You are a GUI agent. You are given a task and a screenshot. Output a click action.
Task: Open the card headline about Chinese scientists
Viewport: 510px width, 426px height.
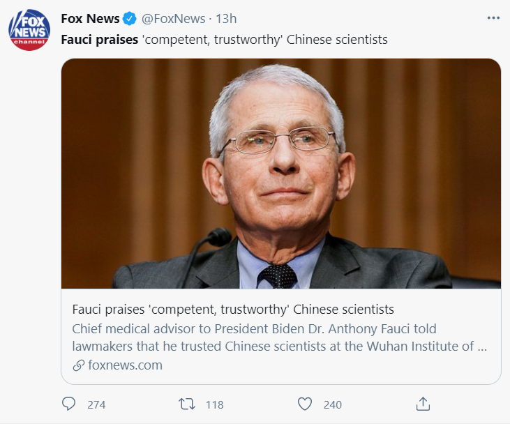click(x=233, y=310)
